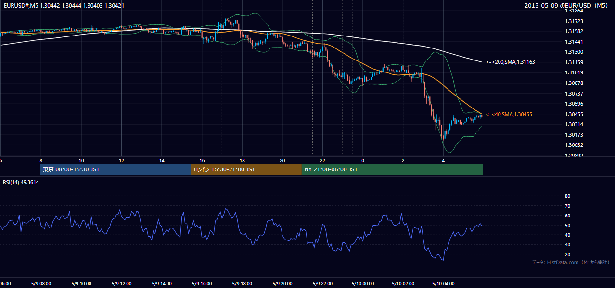Click RSI scale value 40

[567, 235]
